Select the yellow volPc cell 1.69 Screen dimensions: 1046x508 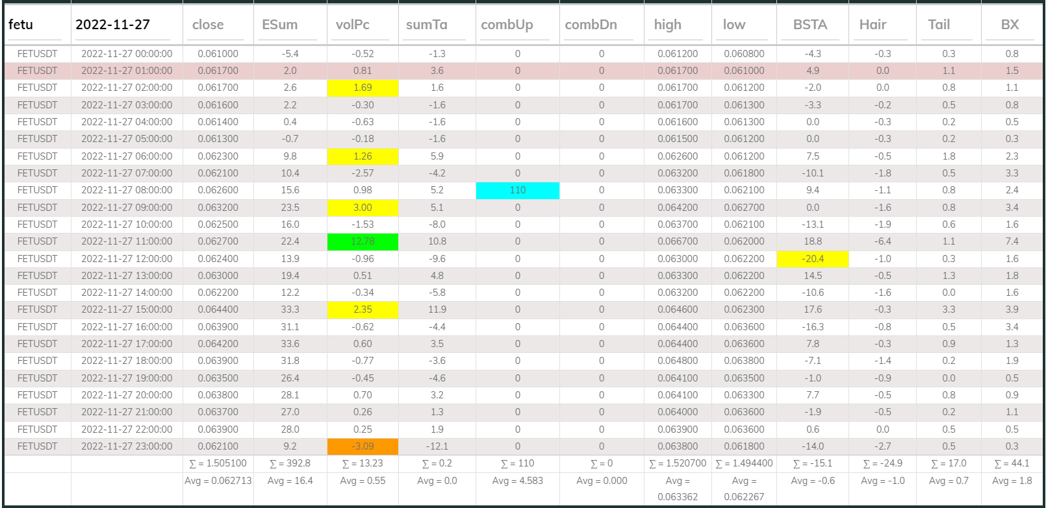(x=363, y=88)
